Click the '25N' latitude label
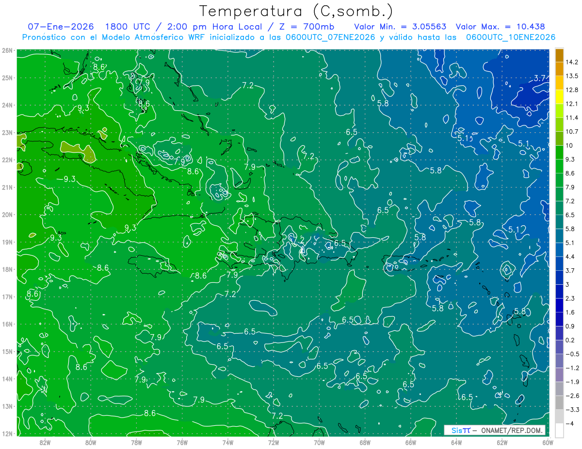Image resolution: width=582 pixels, height=449 pixels. [x=7, y=77]
